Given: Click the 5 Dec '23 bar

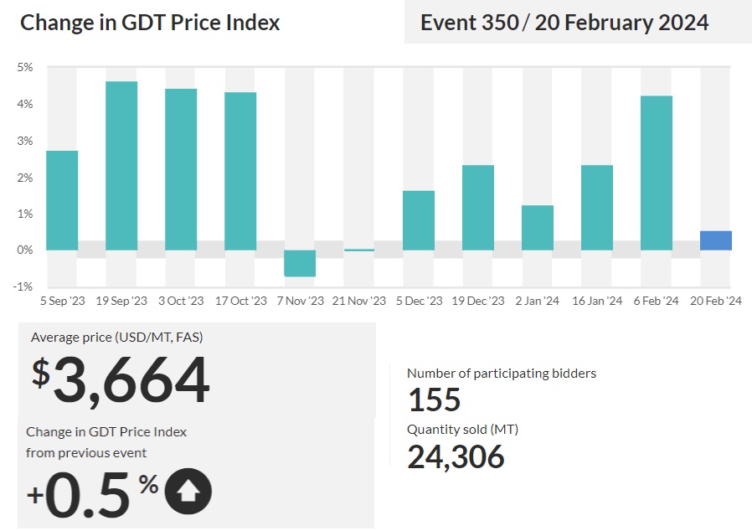Looking at the screenshot, I should point(419,220).
